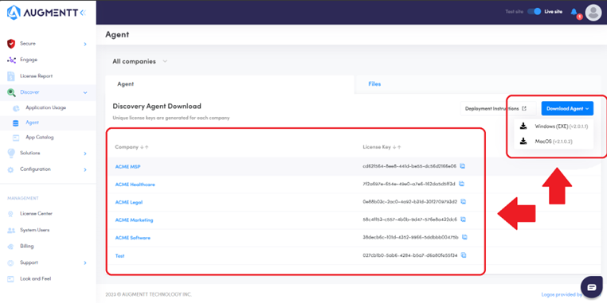The width and height of the screenshot is (607, 303).
Task: Open the Test company link
Action: pos(119,256)
